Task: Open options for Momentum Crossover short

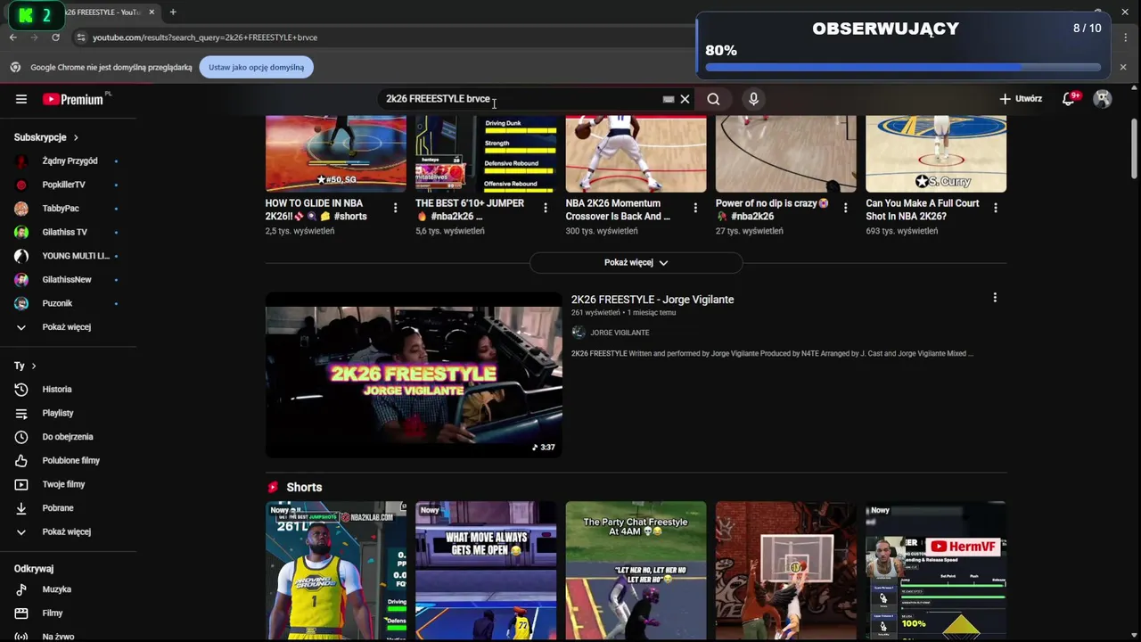Action: tap(695, 208)
